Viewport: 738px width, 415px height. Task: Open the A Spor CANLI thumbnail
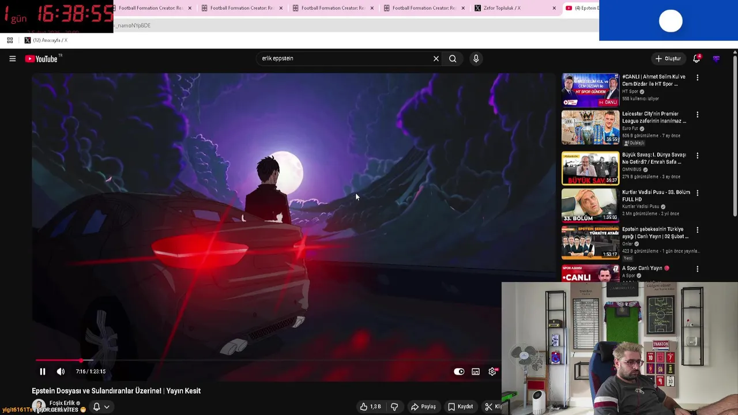(x=590, y=273)
